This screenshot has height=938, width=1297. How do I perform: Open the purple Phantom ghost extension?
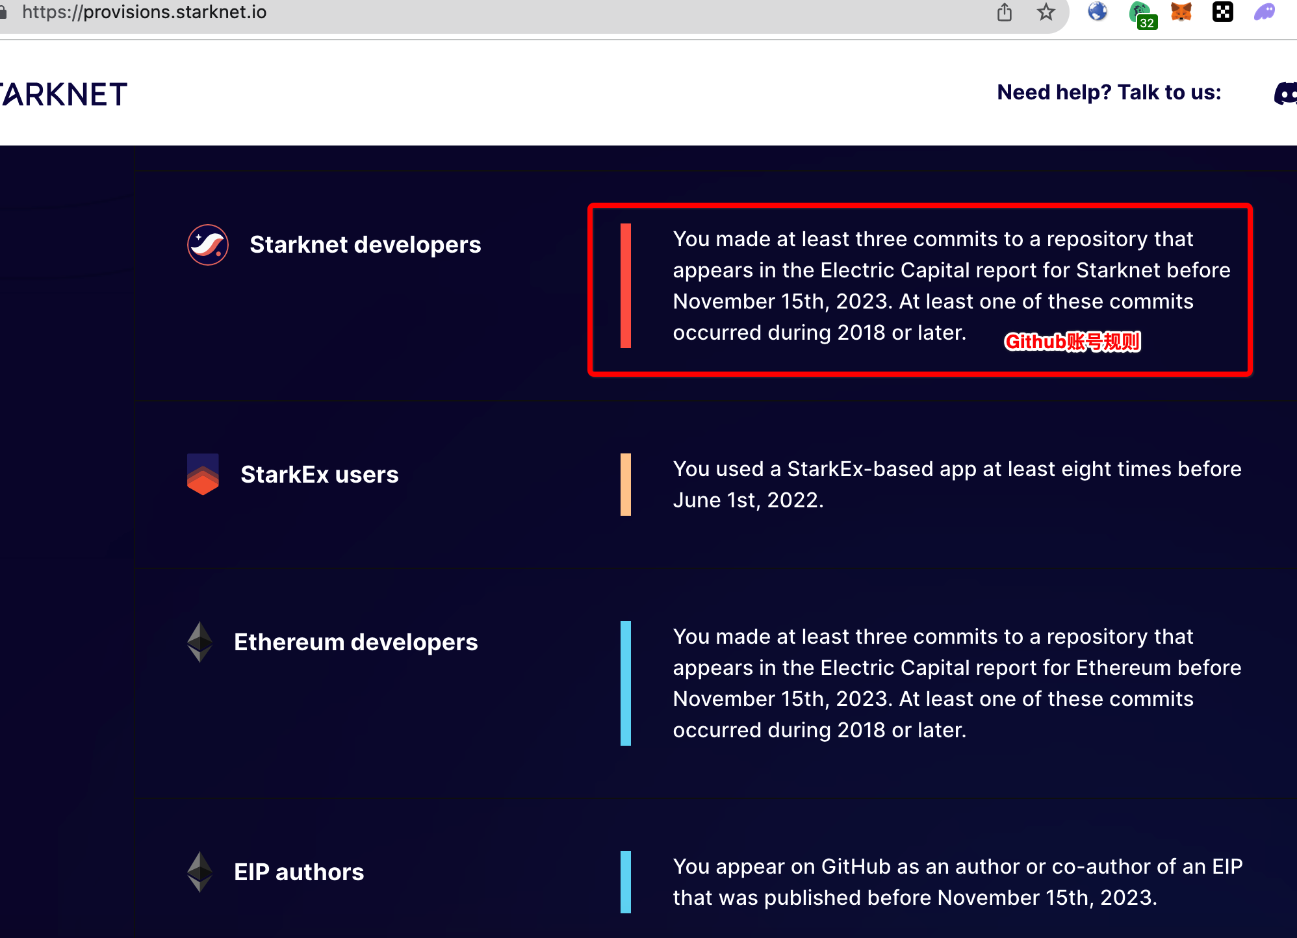click(1265, 12)
